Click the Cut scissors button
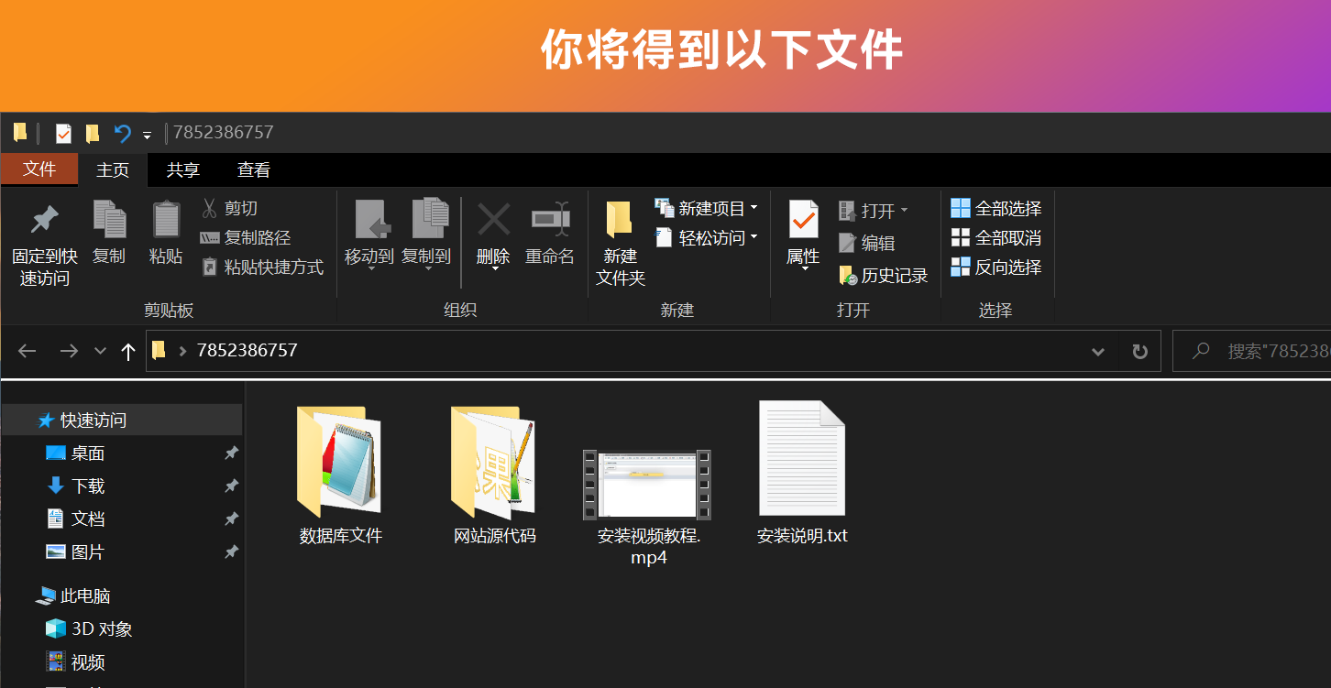The height and width of the screenshot is (688, 1331). 229,209
